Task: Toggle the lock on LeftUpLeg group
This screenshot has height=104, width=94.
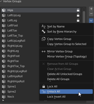Action: tap(78, 15)
